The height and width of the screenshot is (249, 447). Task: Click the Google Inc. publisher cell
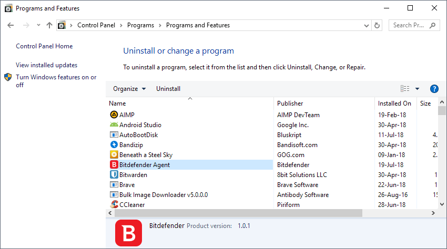point(293,125)
